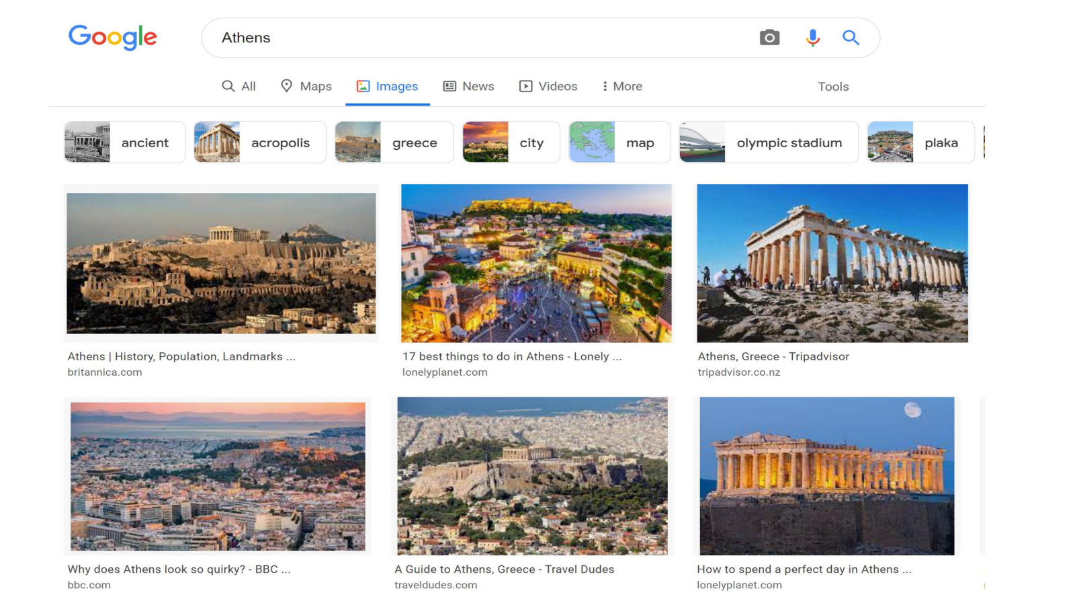Click '17 best things to do in Athens' title
Image resolution: width=1075 pixels, height=605 pixels.
tap(512, 356)
